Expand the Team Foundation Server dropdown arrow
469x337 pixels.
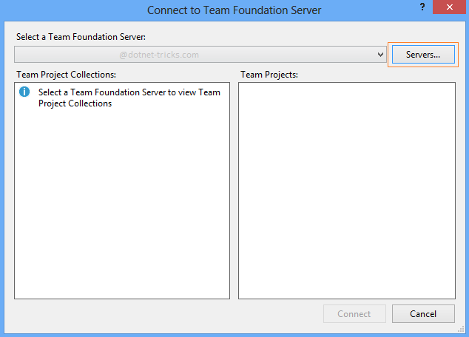click(380, 55)
